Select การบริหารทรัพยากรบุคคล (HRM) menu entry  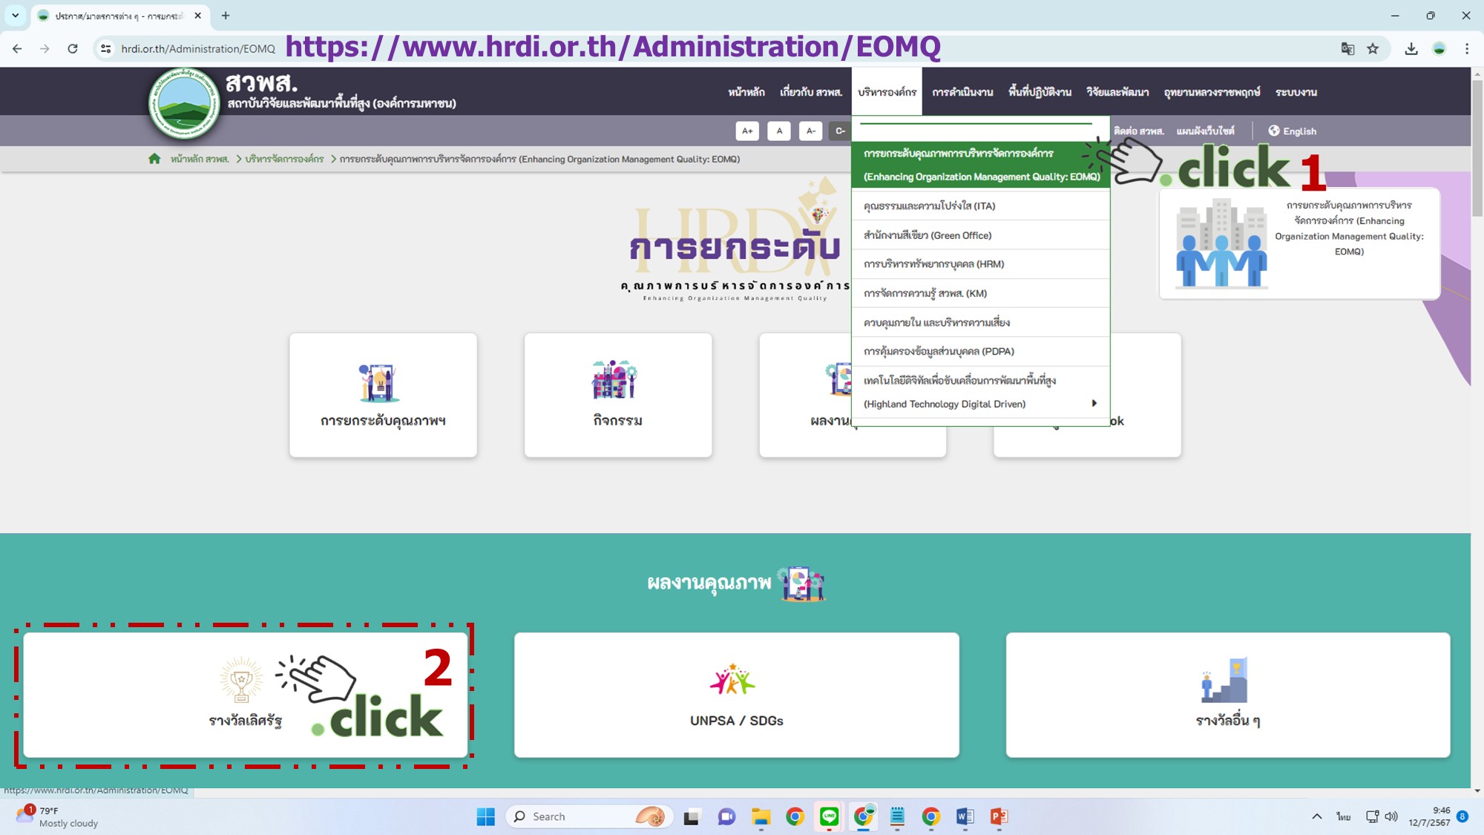coord(980,264)
